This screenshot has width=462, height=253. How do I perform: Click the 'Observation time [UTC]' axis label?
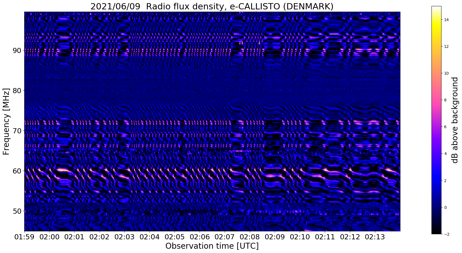coord(212,246)
